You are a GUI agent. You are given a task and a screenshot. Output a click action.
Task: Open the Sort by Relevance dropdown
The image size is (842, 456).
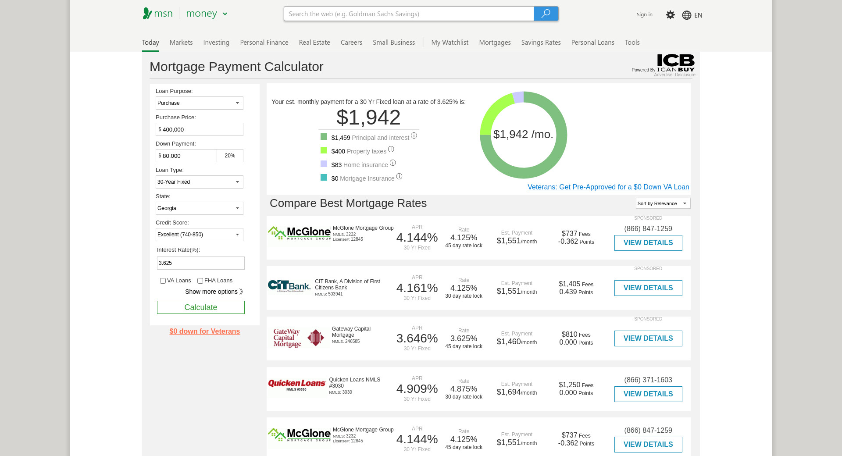[663, 203]
